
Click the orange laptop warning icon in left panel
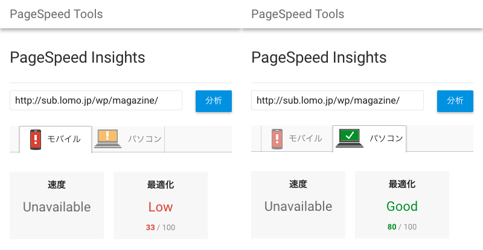coord(108,139)
